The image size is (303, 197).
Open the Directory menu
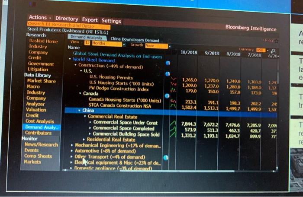67,19
